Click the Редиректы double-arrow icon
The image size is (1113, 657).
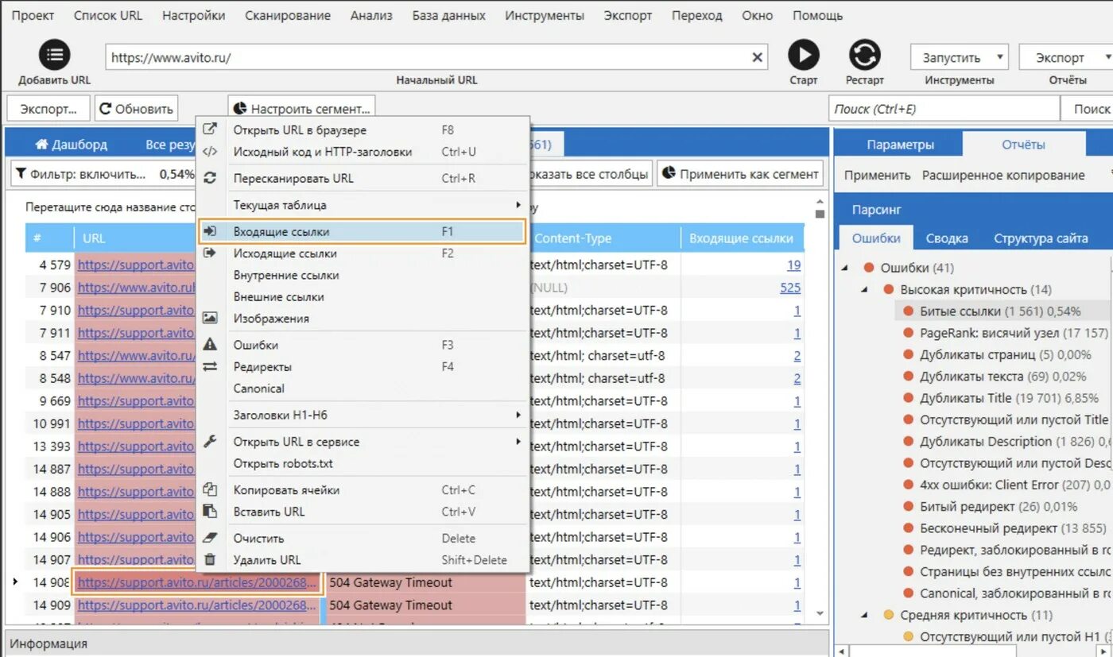click(210, 367)
